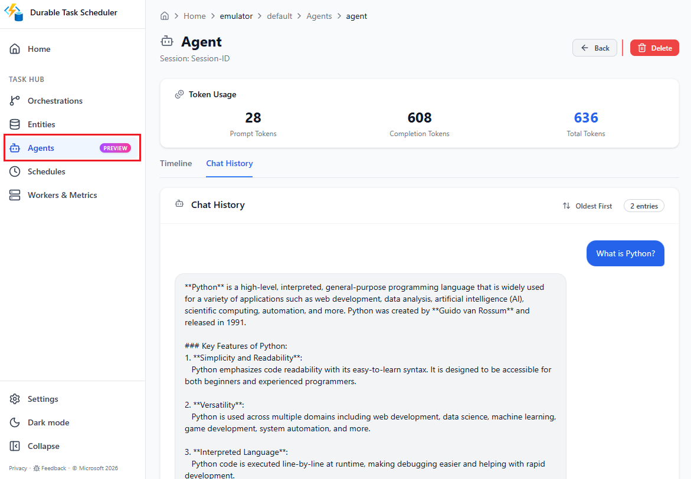The image size is (691, 479).
Task: Go to emulator in the breadcrumb
Action: (236, 16)
